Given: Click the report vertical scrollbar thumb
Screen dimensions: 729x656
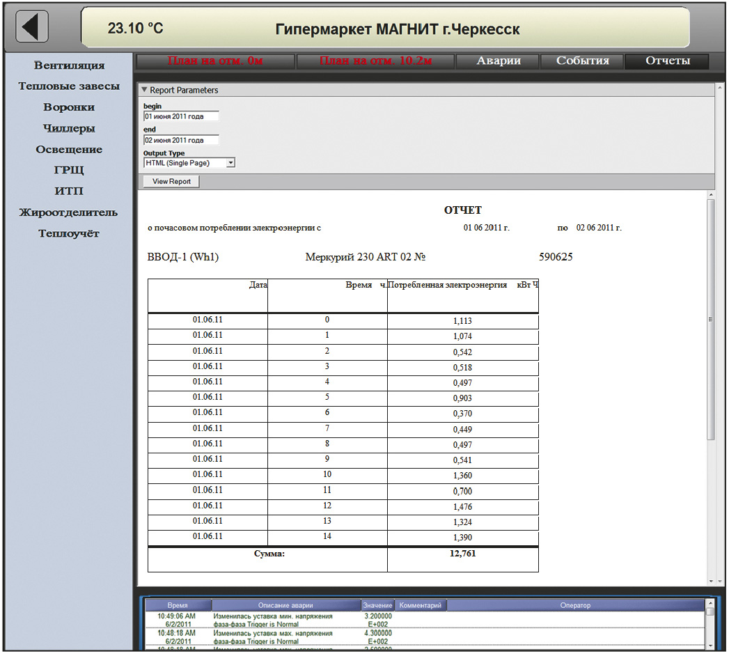Looking at the screenshot, I should (710, 320).
